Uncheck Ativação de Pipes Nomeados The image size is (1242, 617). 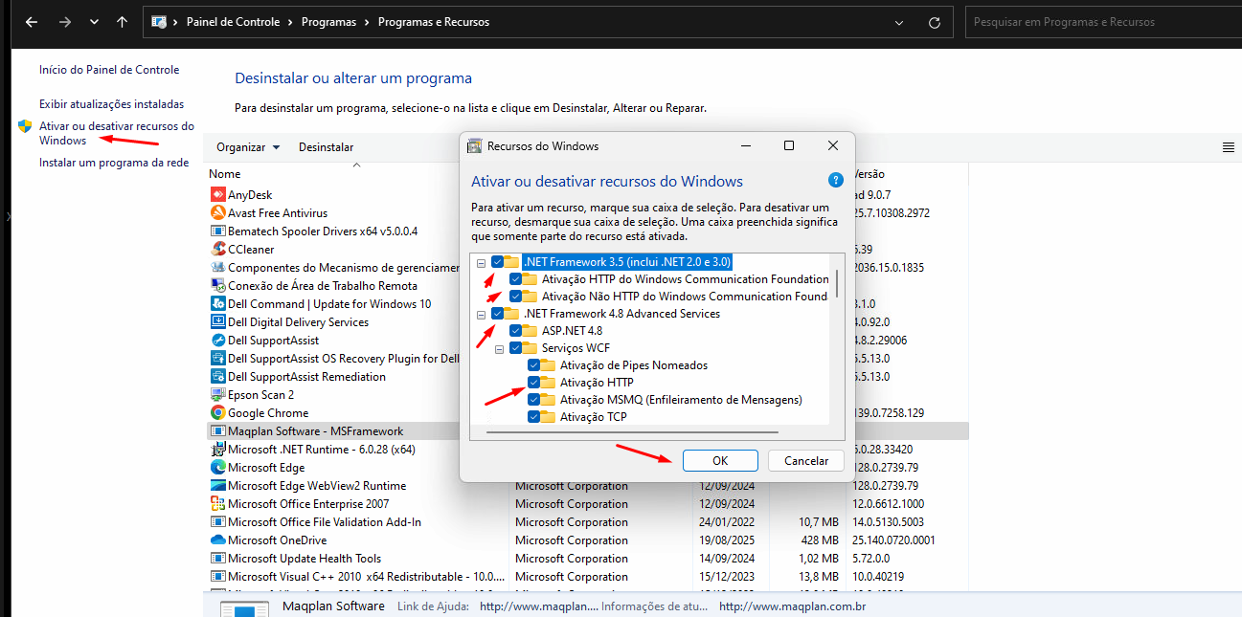coord(534,365)
